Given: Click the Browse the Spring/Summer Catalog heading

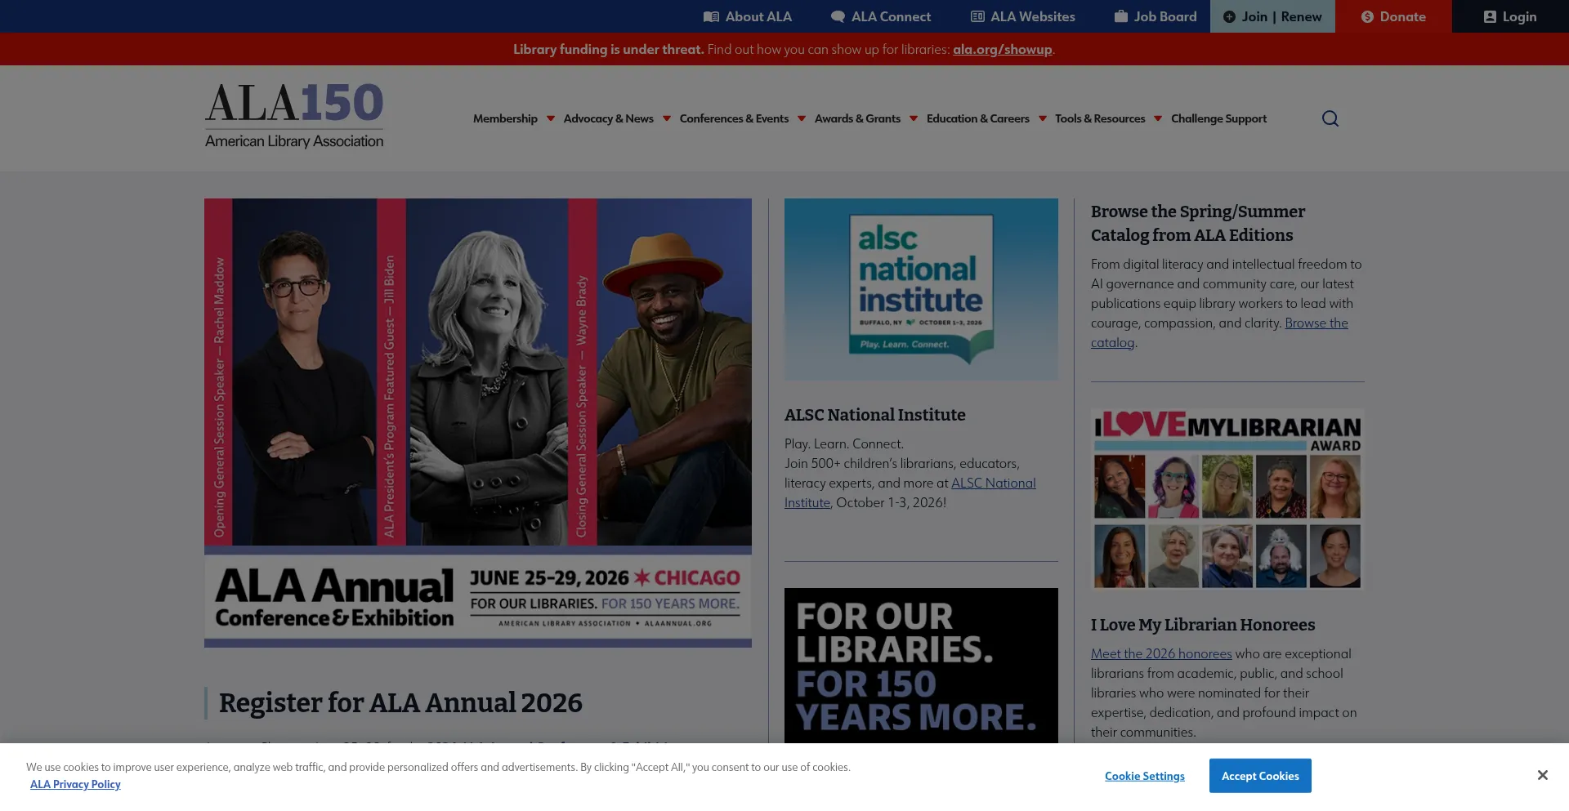Looking at the screenshot, I should 1198,223.
